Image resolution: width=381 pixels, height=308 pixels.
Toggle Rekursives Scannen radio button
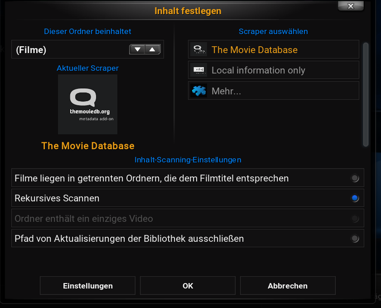click(x=355, y=198)
